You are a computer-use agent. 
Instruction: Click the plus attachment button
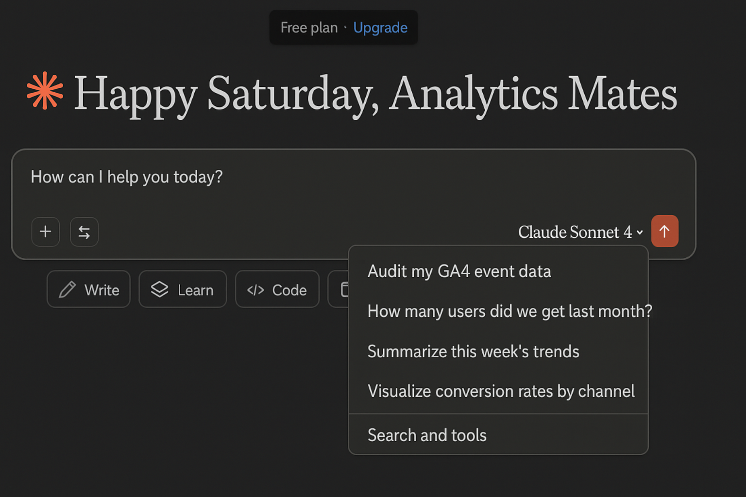(x=46, y=232)
